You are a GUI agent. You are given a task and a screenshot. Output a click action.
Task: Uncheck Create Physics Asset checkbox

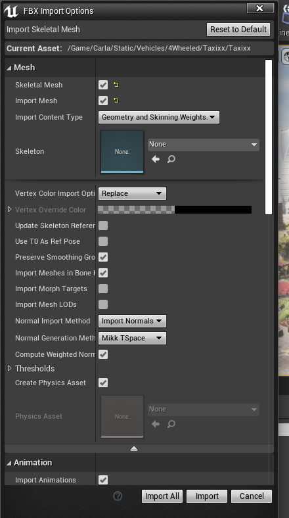[x=103, y=383]
